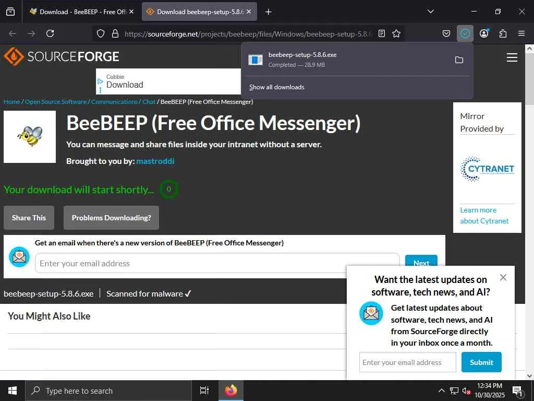
Task: Click the ad choices icon on Cubbie ad
Action: (100, 81)
